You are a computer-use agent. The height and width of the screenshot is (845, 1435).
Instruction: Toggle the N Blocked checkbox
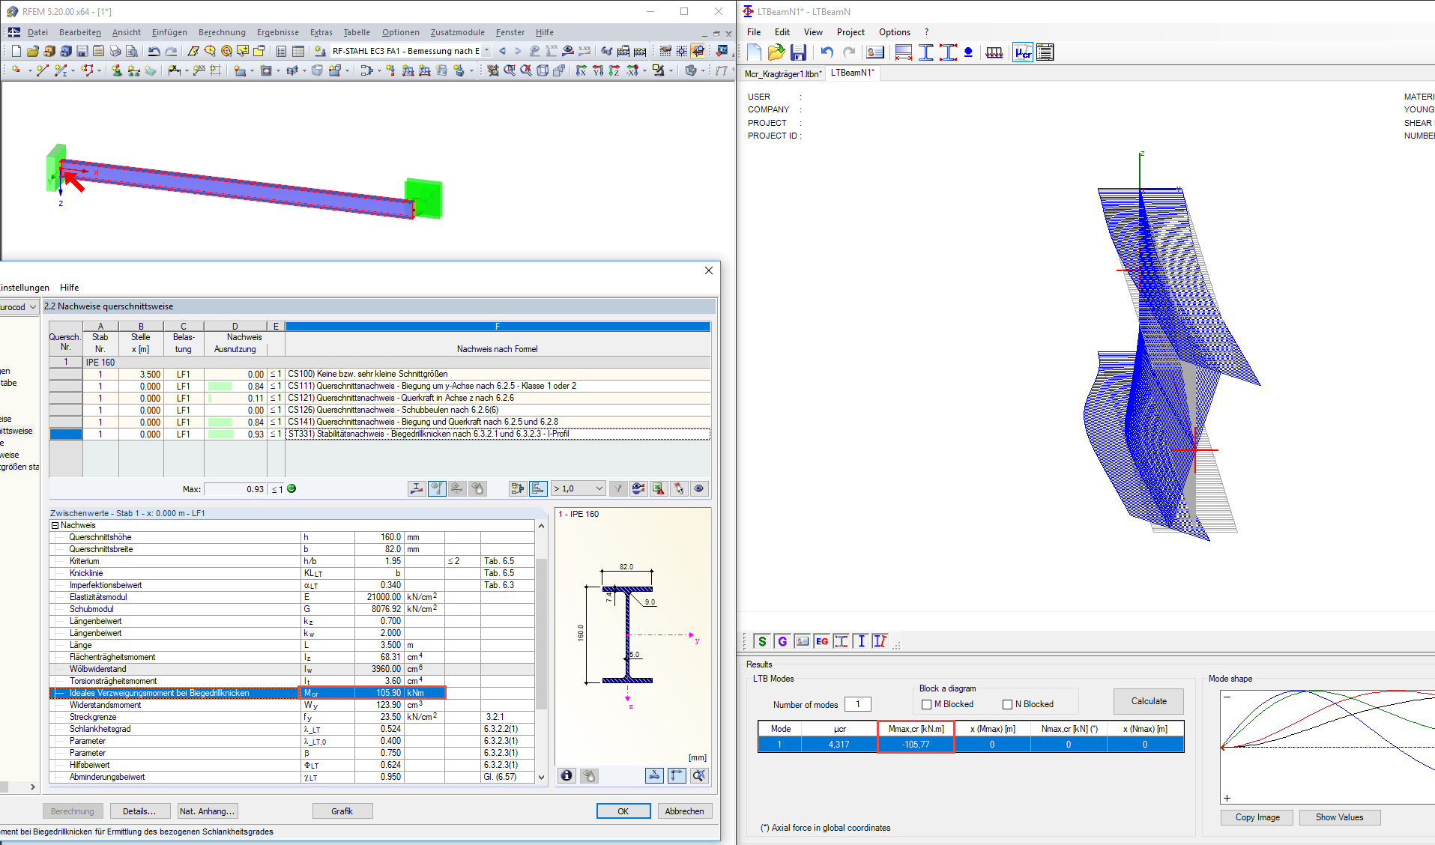pos(1008,704)
